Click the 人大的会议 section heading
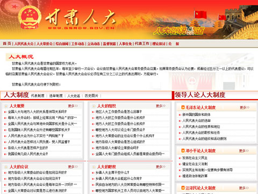 [x=19, y=167]
